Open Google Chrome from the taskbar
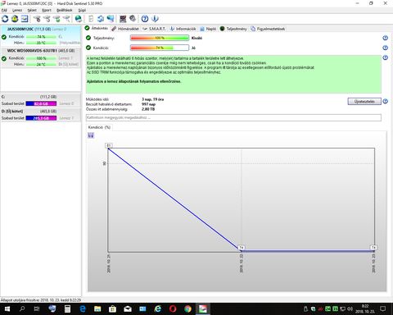Image resolution: width=393 pixels, height=315 pixels. click(x=187, y=309)
